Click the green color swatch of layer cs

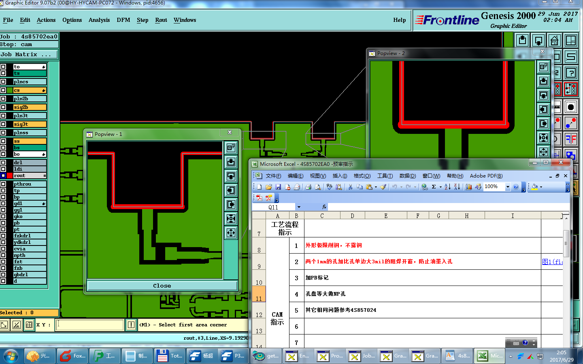click(x=10, y=90)
